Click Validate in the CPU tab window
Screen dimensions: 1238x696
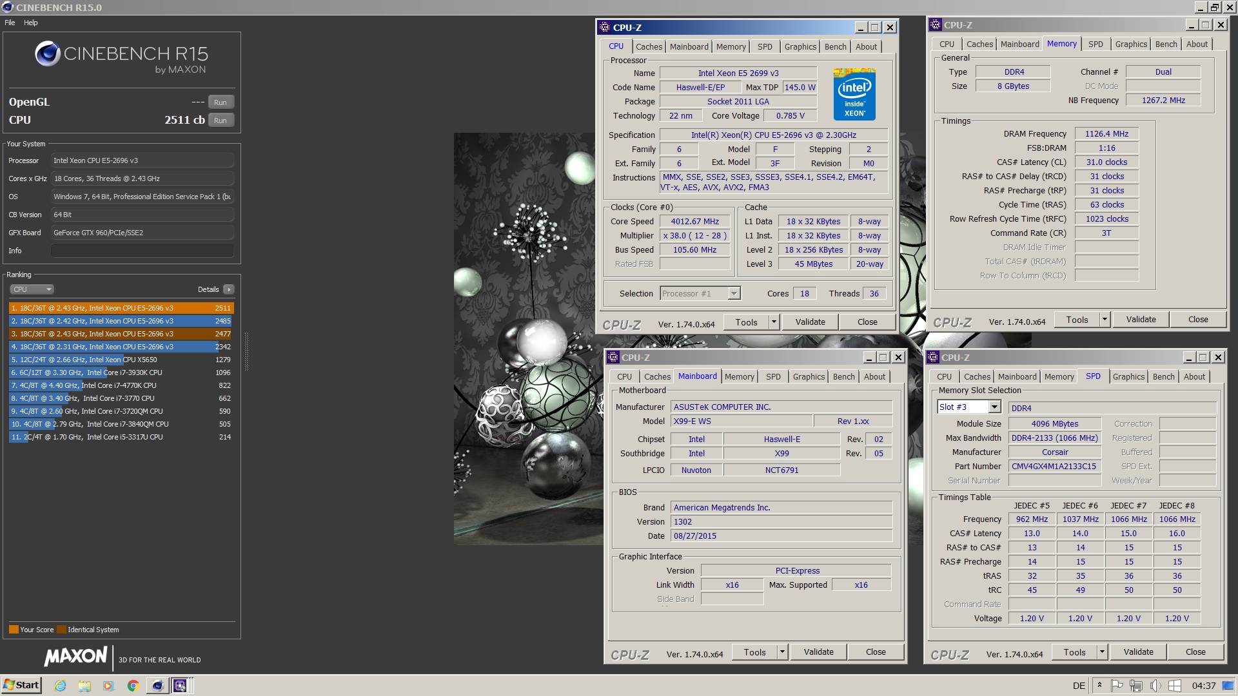click(x=810, y=322)
